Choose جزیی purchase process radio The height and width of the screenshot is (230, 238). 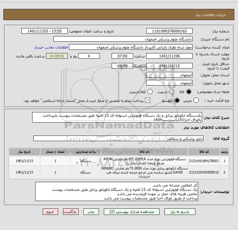(x=196, y=100)
